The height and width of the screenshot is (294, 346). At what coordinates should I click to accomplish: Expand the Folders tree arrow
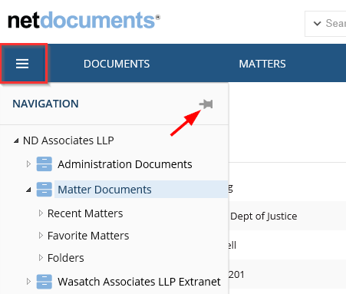[x=41, y=258]
